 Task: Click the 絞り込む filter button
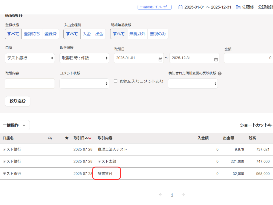coord(18,101)
